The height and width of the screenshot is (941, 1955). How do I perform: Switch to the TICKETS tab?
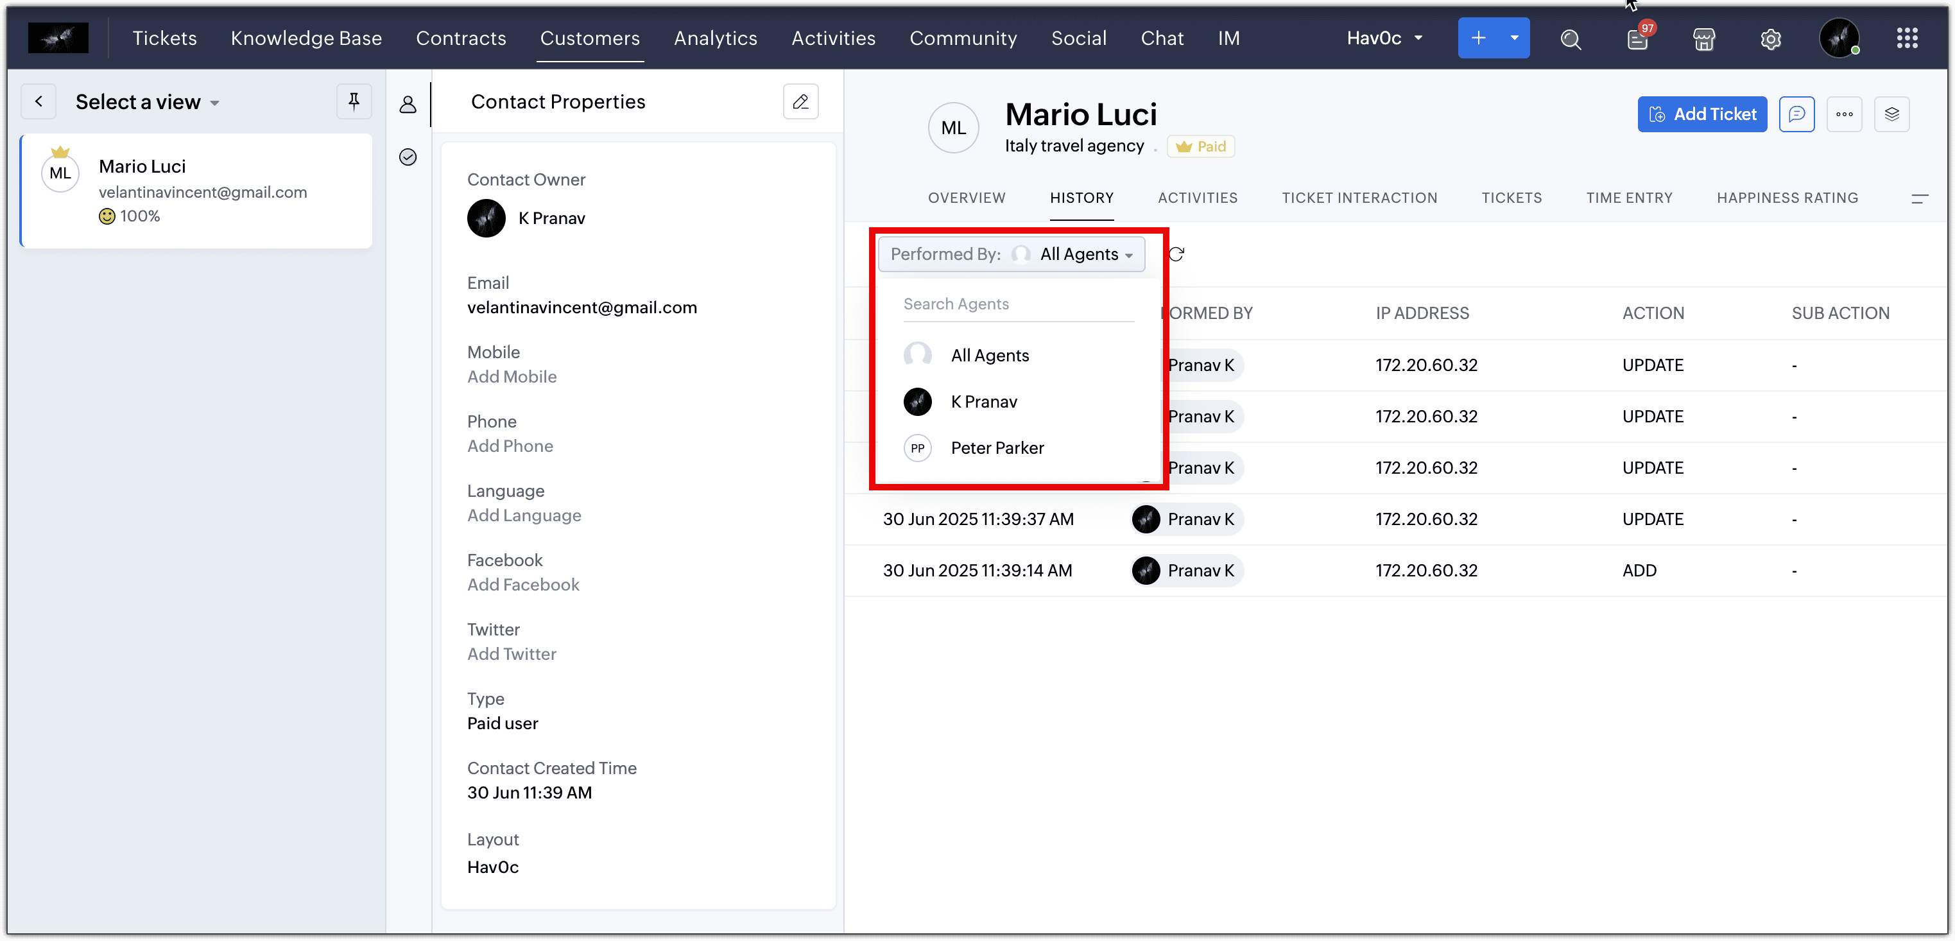click(x=1511, y=198)
